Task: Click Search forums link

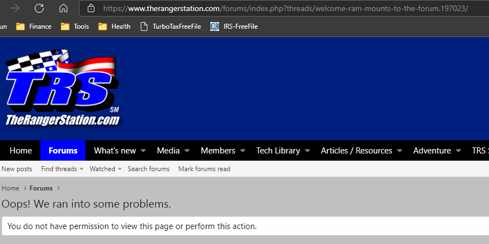Action: pyautogui.click(x=148, y=169)
